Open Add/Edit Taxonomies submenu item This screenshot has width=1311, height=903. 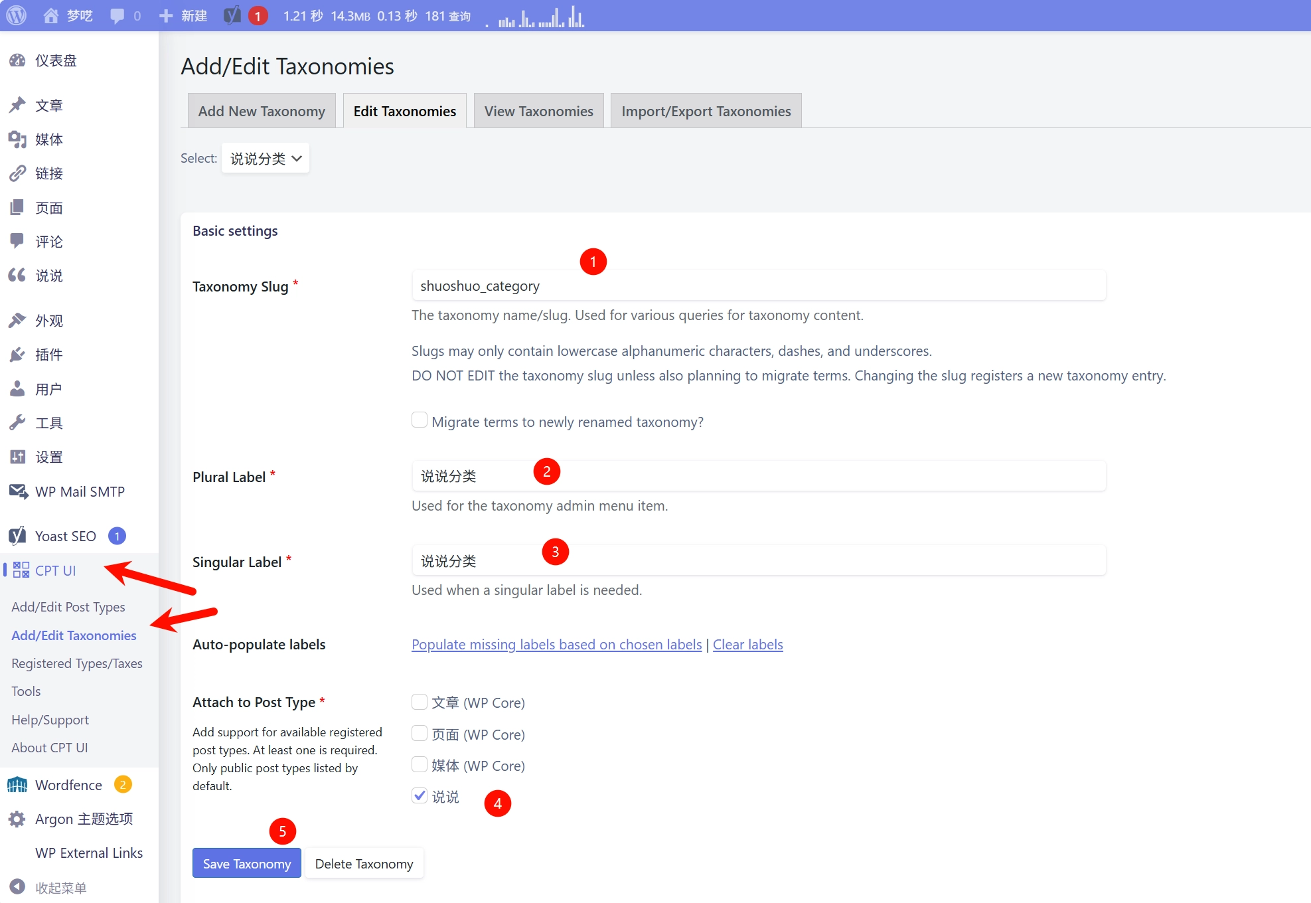[74, 635]
